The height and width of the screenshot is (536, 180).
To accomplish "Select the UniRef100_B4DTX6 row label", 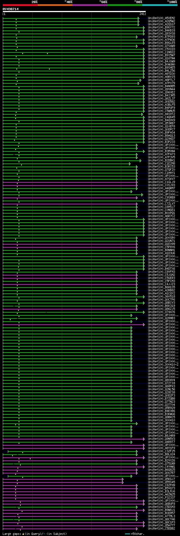I will click(161, 269).
